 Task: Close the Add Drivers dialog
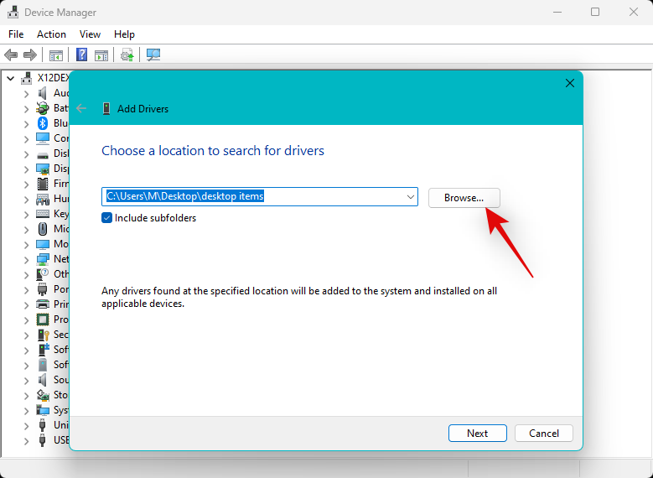[570, 83]
